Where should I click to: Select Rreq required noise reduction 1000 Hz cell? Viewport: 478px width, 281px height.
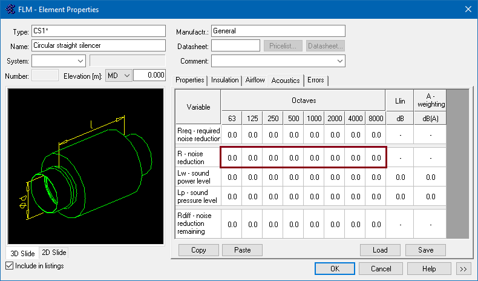coord(314,134)
